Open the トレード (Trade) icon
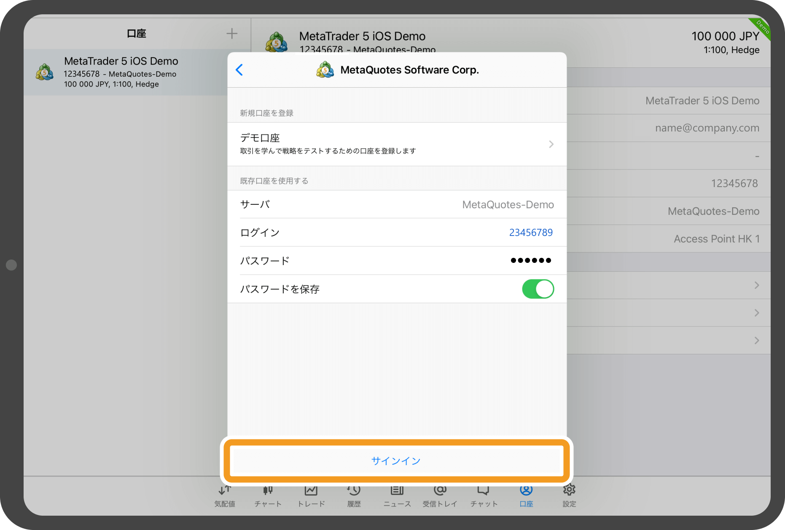Screen dimensions: 785x530 [x=311, y=496]
